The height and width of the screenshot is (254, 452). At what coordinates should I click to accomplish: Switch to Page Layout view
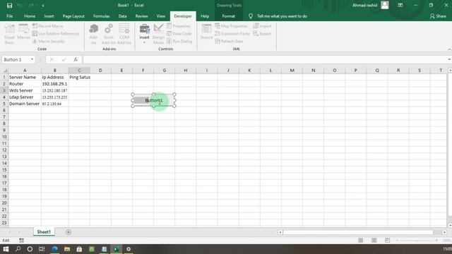(x=374, y=240)
